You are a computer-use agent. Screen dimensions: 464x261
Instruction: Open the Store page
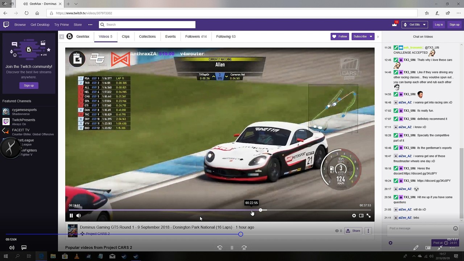(78, 25)
